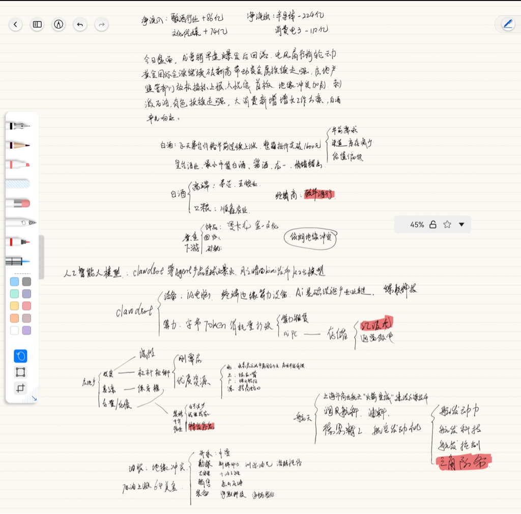Toggle the star favorite icon
The height and width of the screenshot is (514, 521).
447,225
